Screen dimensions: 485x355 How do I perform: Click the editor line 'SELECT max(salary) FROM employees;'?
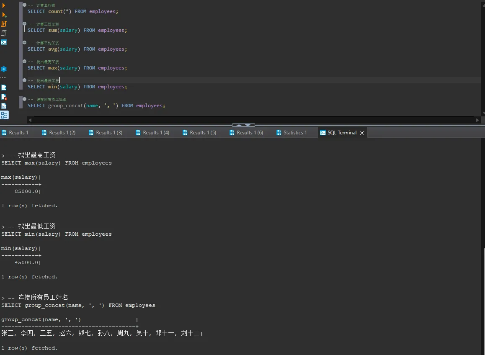pos(77,68)
